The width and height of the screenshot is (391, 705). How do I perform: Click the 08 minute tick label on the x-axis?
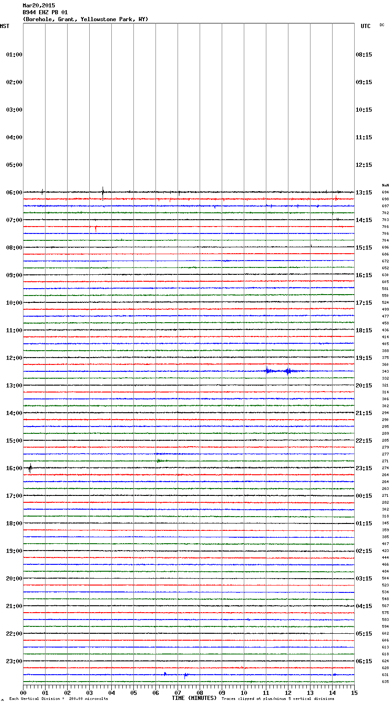(200, 693)
